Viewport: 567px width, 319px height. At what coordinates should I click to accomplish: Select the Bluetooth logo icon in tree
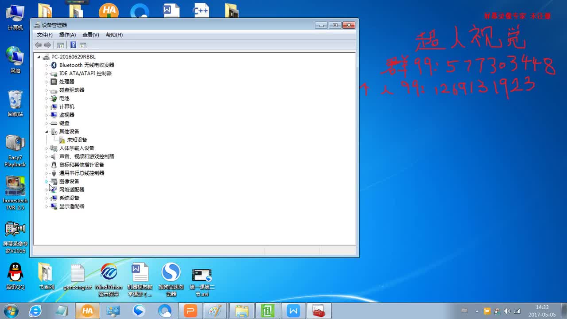[54, 65]
